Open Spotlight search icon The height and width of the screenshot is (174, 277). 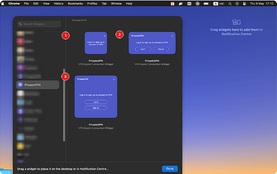point(230,4)
